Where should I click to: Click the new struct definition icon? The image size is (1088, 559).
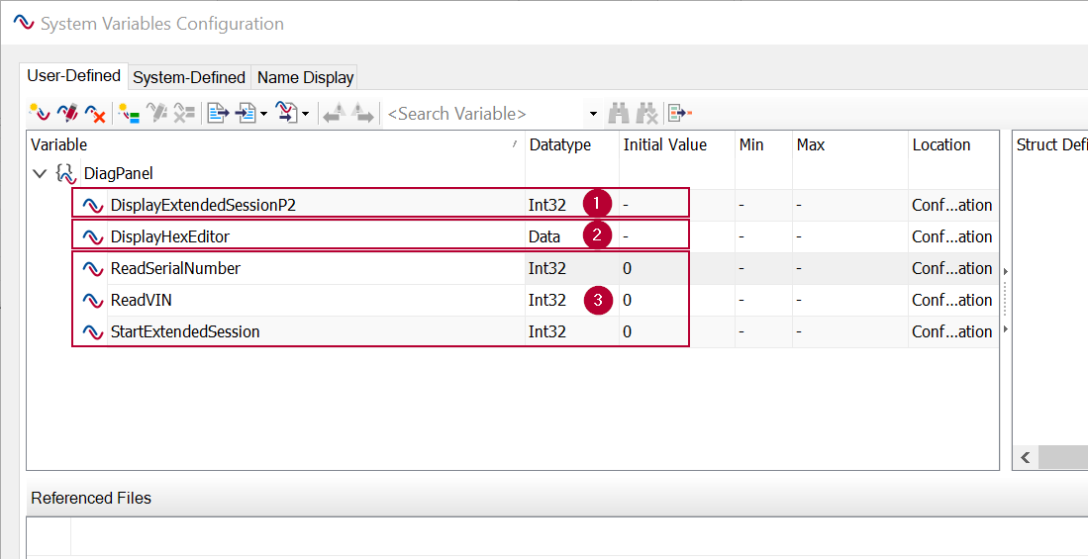pyautogui.click(x=129, y=113)
